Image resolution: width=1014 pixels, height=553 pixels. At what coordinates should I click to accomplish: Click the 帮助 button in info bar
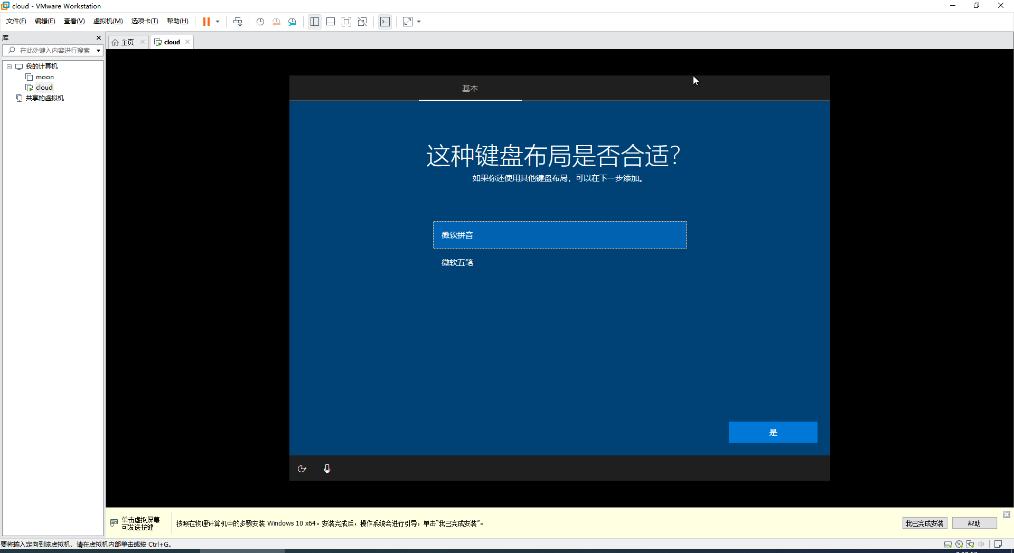(974, 523)
